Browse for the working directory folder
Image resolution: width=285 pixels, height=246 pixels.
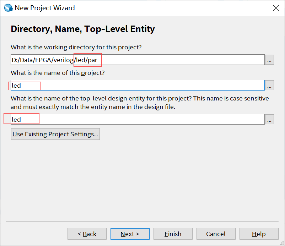[x=269, y=60]
